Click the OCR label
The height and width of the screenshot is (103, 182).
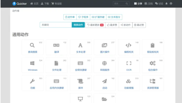[x=129, y=70]
